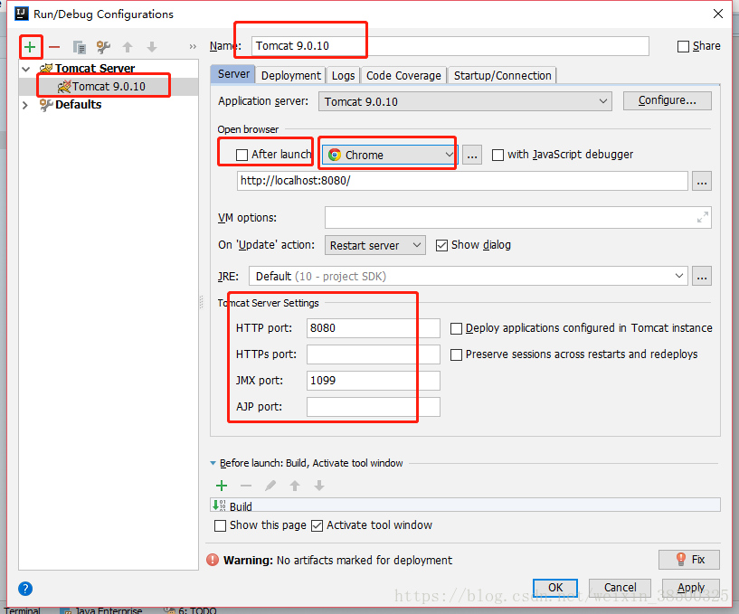Open the JRE dropdown
This screenshot has height=614, width=739.
[x=469, y=276]
